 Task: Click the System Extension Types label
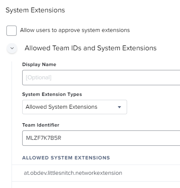[x=52, y=94]
